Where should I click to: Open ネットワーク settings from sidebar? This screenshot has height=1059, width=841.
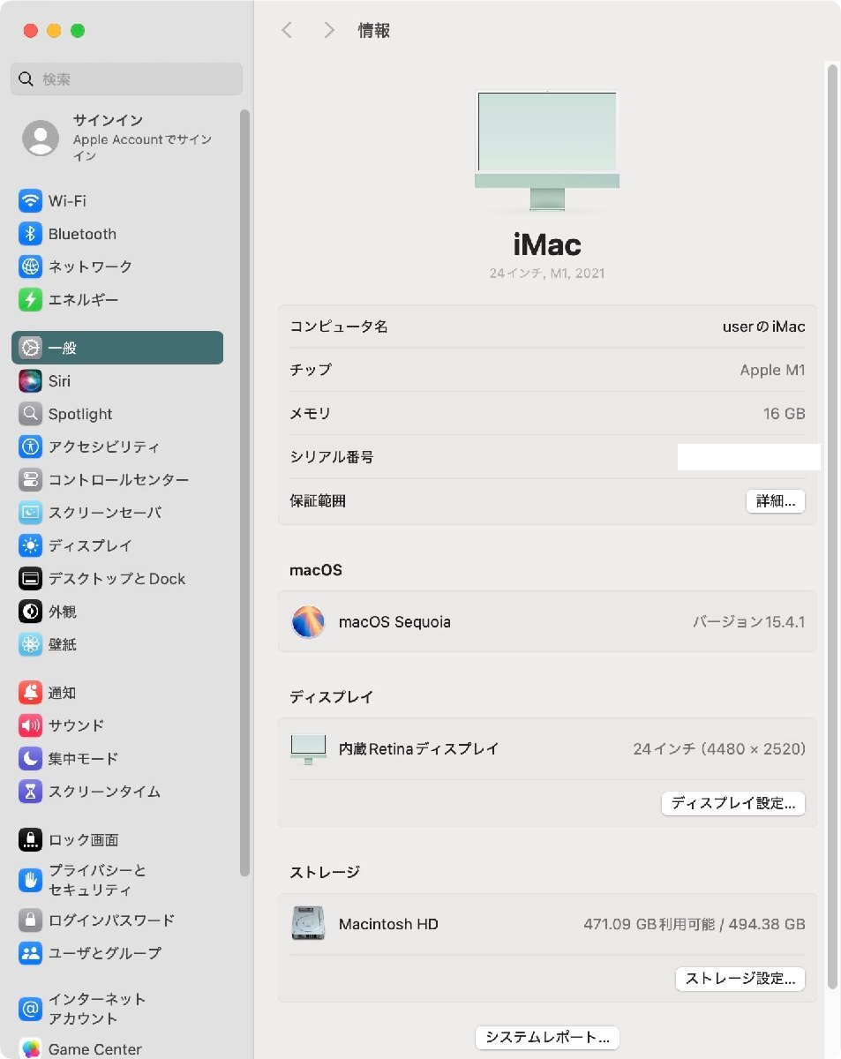[30, 267]
